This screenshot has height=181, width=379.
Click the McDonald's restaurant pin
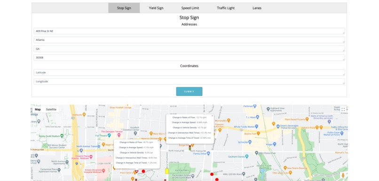pos(229,120)
